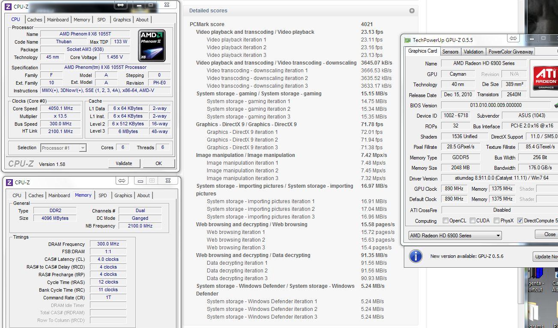558x328 pixels.
Task: Click the Package value Socket AM3 (938)
Action: pyautogui.click(x=85, y=50)
